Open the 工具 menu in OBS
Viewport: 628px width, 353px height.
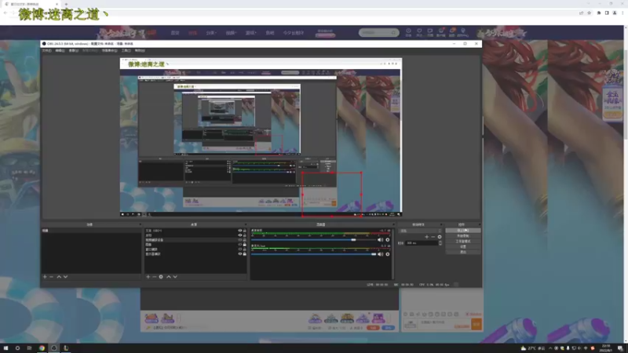tap(126, 51)
